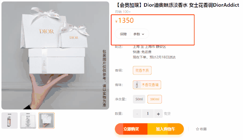Open the 保障 guarantee info

(123, 34)
